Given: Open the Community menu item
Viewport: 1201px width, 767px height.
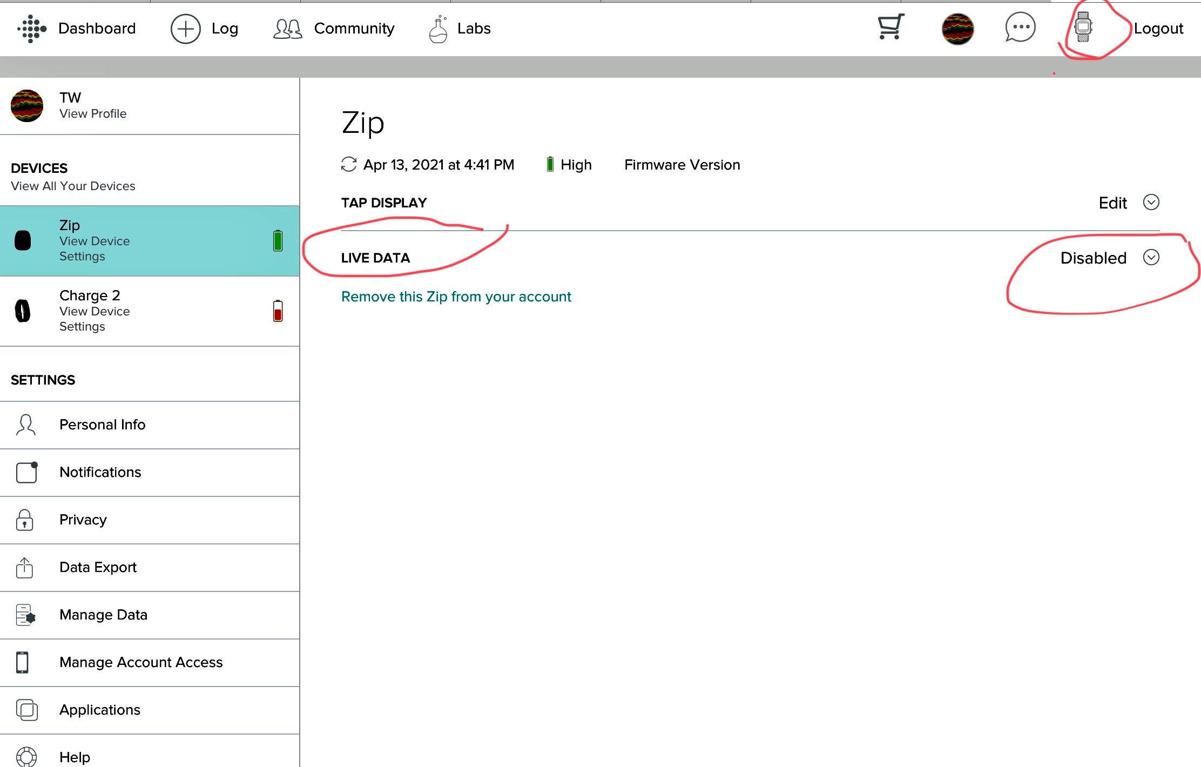Looking at the screenshot, I should [354, 28].
